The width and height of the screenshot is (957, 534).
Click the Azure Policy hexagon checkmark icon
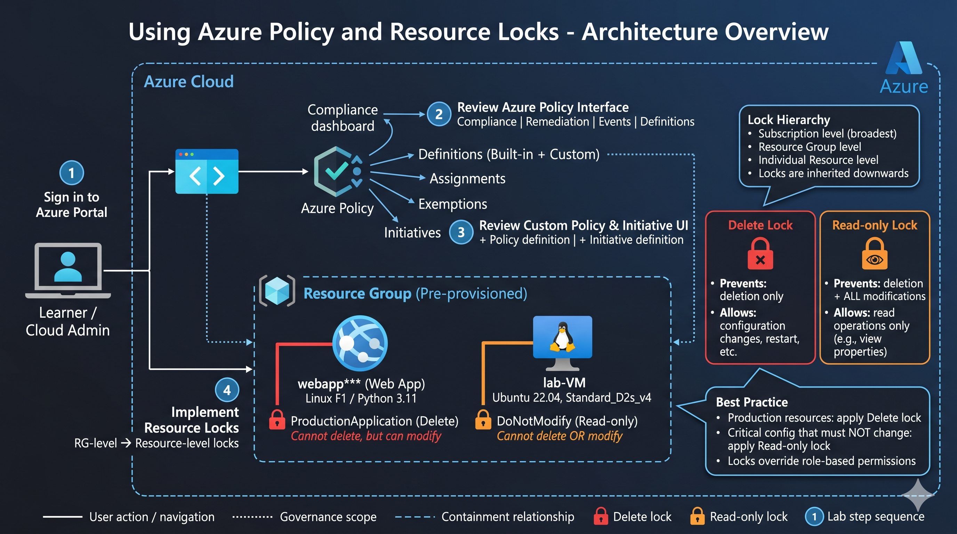[x=337, y=171]
